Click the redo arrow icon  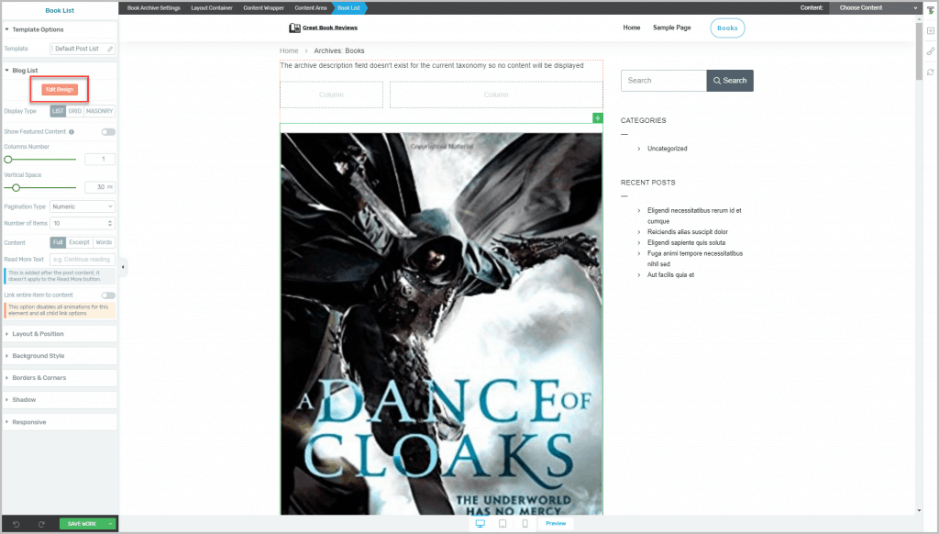click(41, 524)
